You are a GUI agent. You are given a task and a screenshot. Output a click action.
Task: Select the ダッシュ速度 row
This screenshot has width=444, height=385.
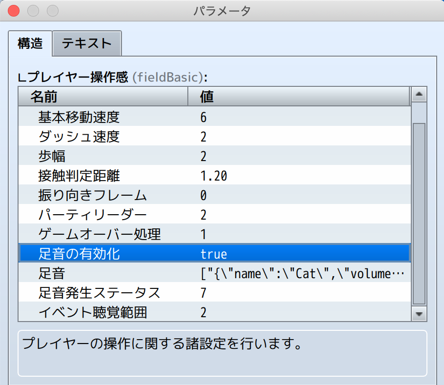[x=79, y=137]
